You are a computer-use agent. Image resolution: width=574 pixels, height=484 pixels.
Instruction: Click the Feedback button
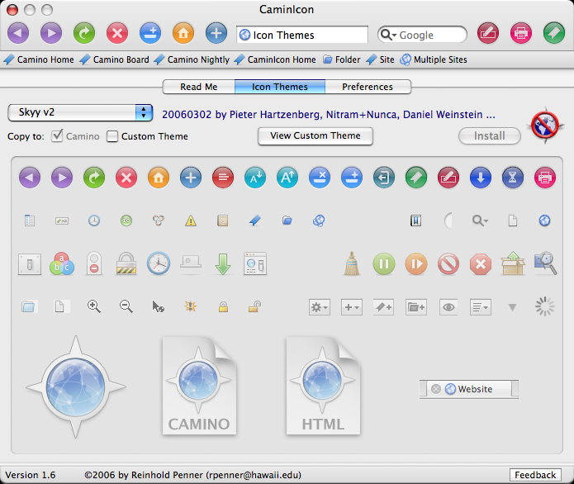tap(535, 475)
